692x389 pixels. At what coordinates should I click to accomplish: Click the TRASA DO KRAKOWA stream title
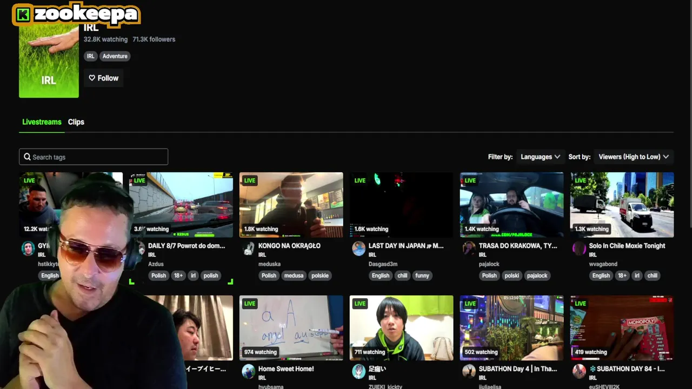coord(518,246)
